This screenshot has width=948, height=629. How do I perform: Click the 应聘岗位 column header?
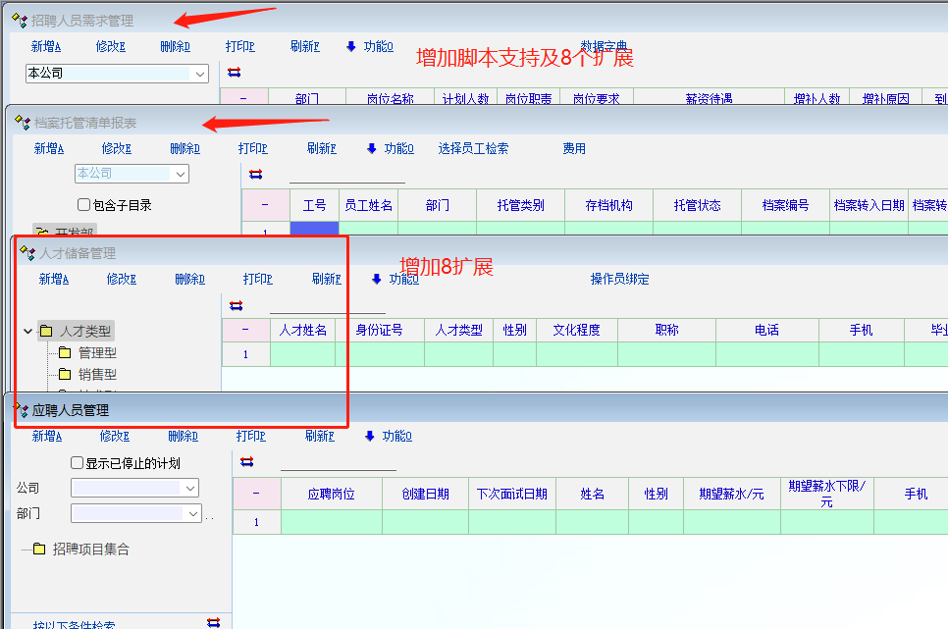tap(331, 495)
